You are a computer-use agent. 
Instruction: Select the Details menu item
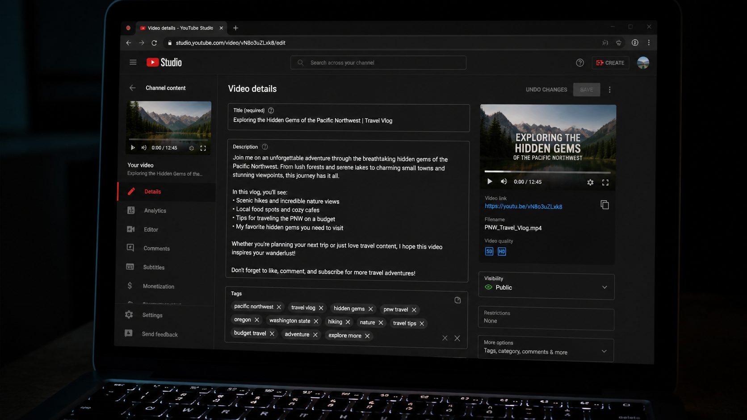(167, 191)
